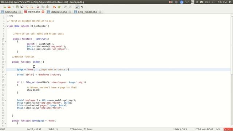Click the 'Ln 22, col 51' status entry
This screenshot has width=233, height=131.
[x=34, y=130]
